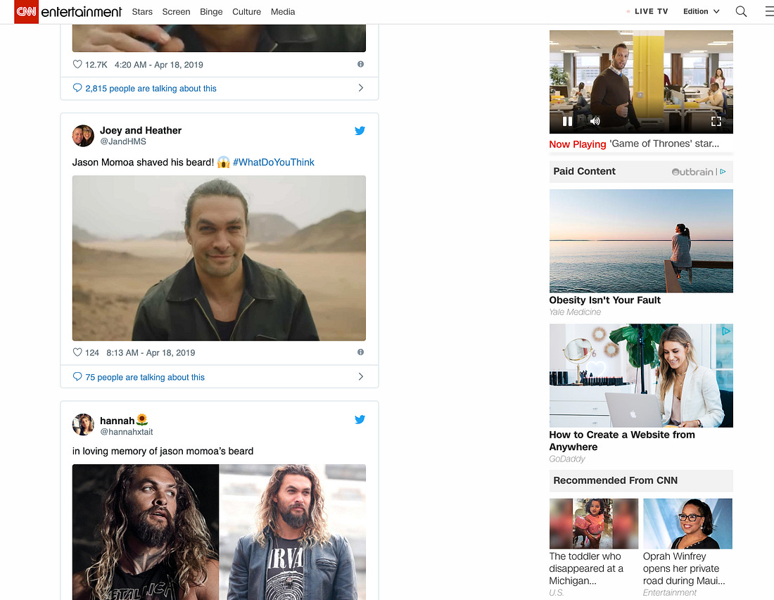Image resolution: width=774 pixels, height=600 pixels.
Task: Open 2,815 people are talking link
Action: tap(151, 89)
